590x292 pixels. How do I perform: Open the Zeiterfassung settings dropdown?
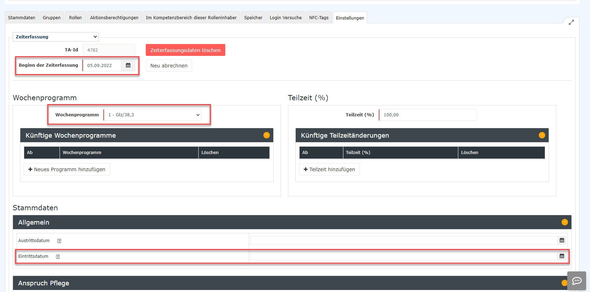click(56, 37)
